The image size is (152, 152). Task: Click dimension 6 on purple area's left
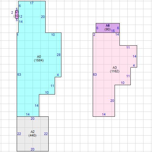(97, 28)
